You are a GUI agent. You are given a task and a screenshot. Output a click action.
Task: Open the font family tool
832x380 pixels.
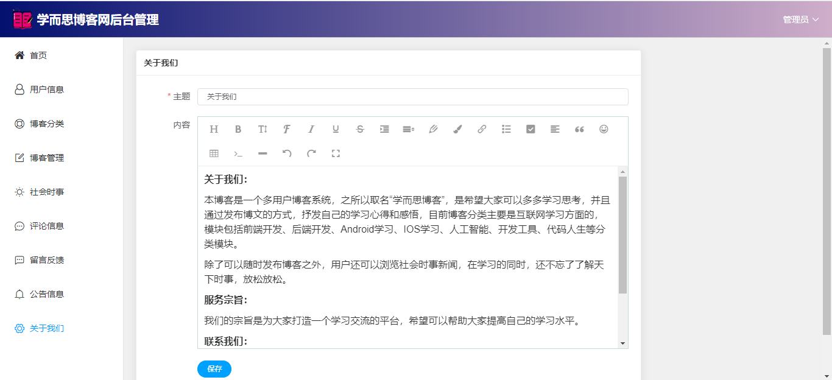click(x=287, y=129)
